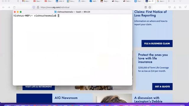Screen dimensions: 189x106
Task: Switch to the Outlook Mail tab
Action: 93,1
